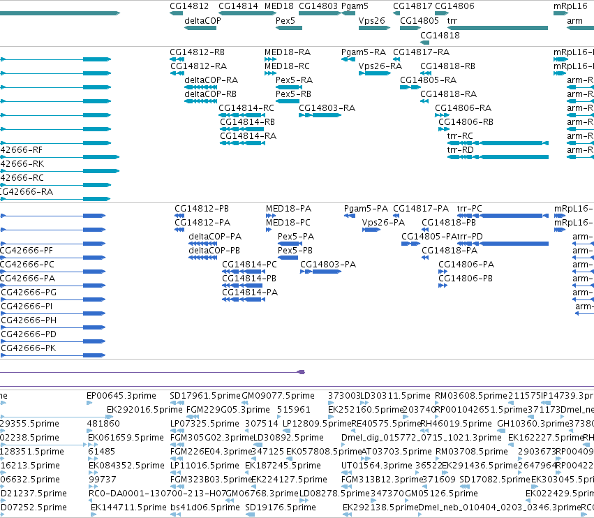The image size is (594, 518).
Task: Select the deltaCOP-PA protein label
Action: tap(215, 237)
